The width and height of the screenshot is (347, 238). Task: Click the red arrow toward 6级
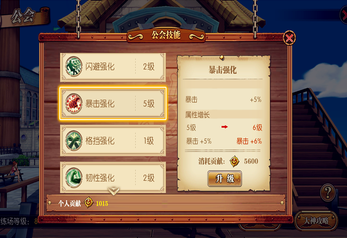tap(224, 127)
